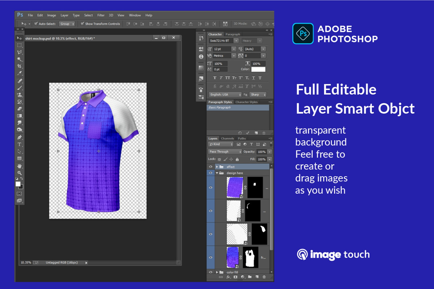This screenshot has height=289, width=434.
Task: Select the Eyedropper tool
Action: pos(20,73)
